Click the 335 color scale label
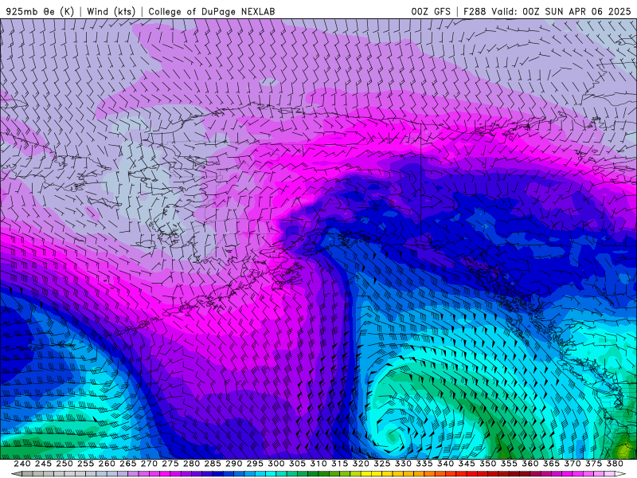This screenshot has height=478, width=637. coord(424,464)
